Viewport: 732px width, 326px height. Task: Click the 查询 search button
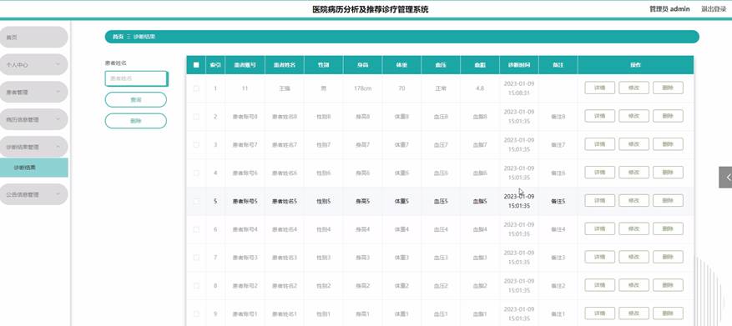(136, 100)
